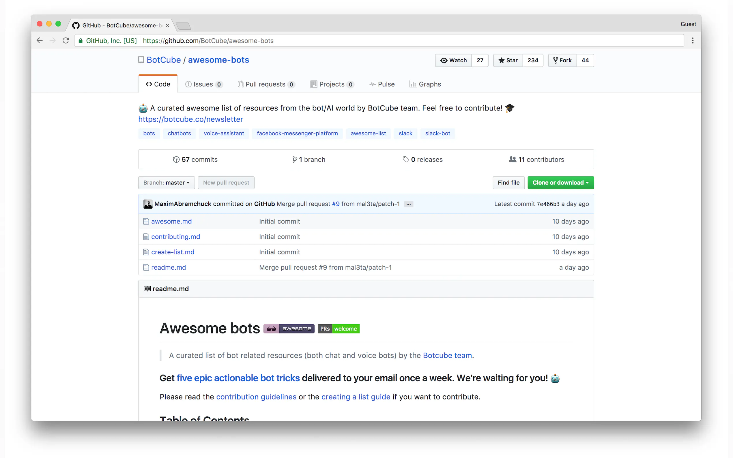Click the green secure lock icon

[81, 41]
